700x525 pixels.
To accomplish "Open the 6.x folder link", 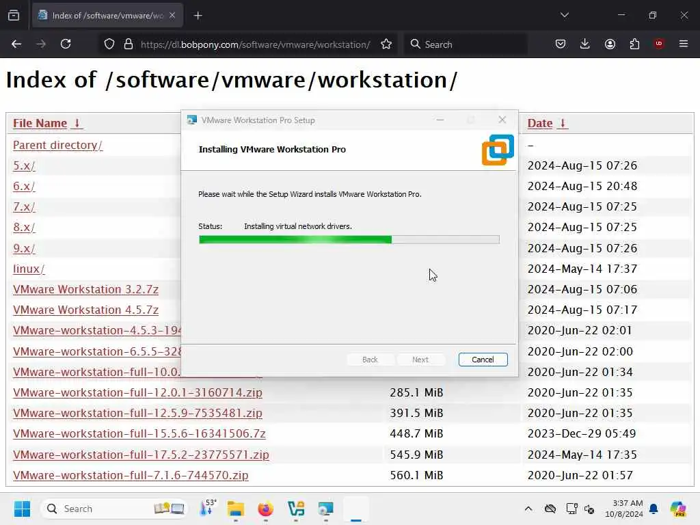I will point(24,186).
